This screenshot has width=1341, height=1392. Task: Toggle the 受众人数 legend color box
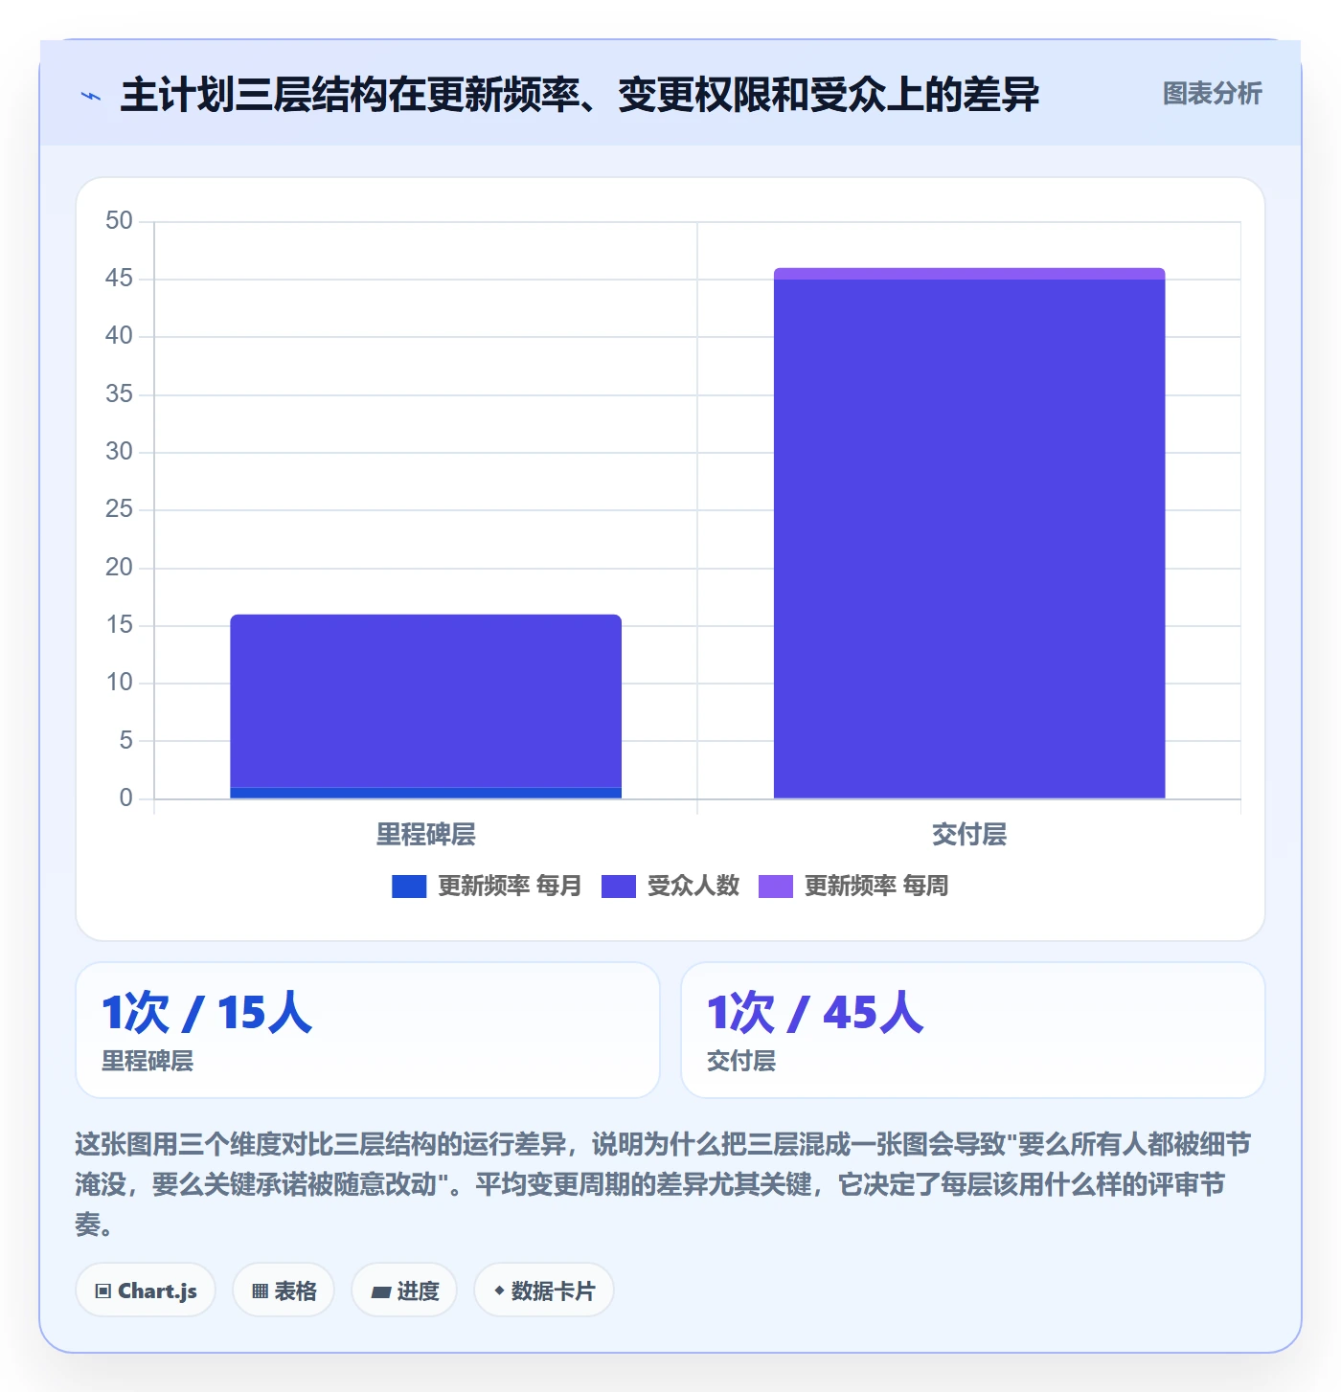pos(619,887)
